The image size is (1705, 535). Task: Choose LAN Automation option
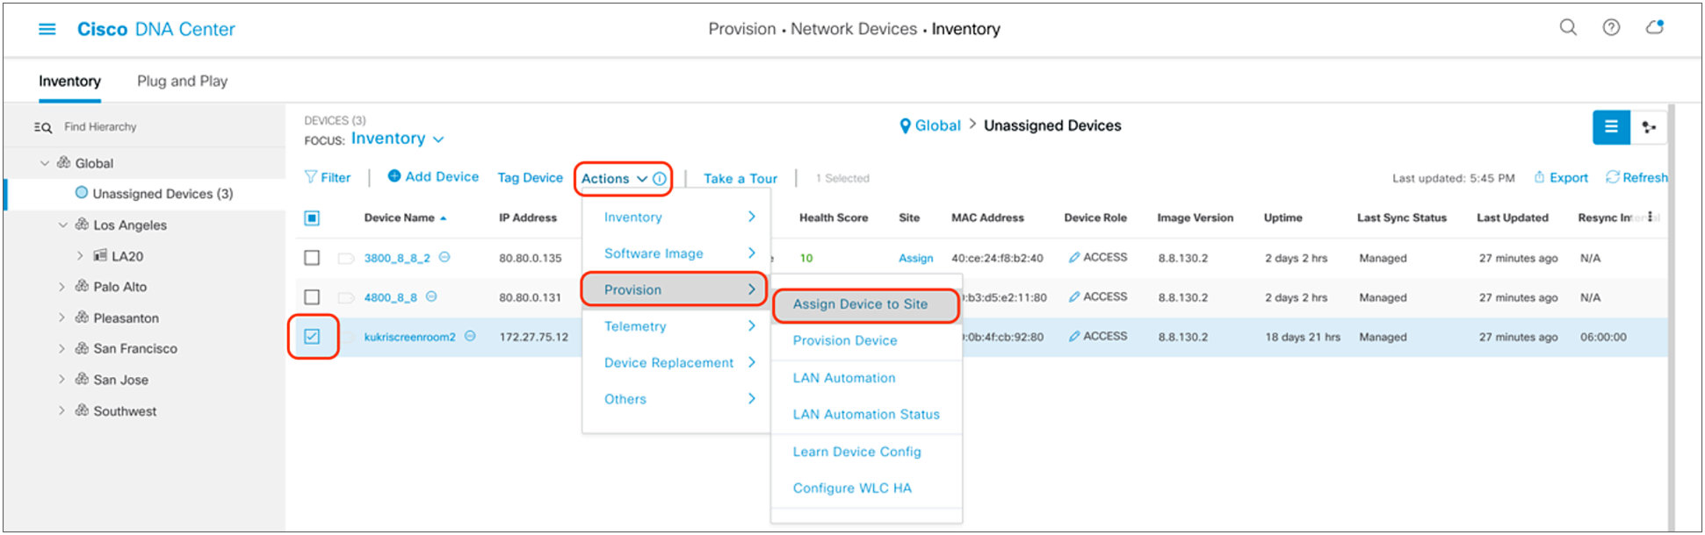click(x=866, y=378)
